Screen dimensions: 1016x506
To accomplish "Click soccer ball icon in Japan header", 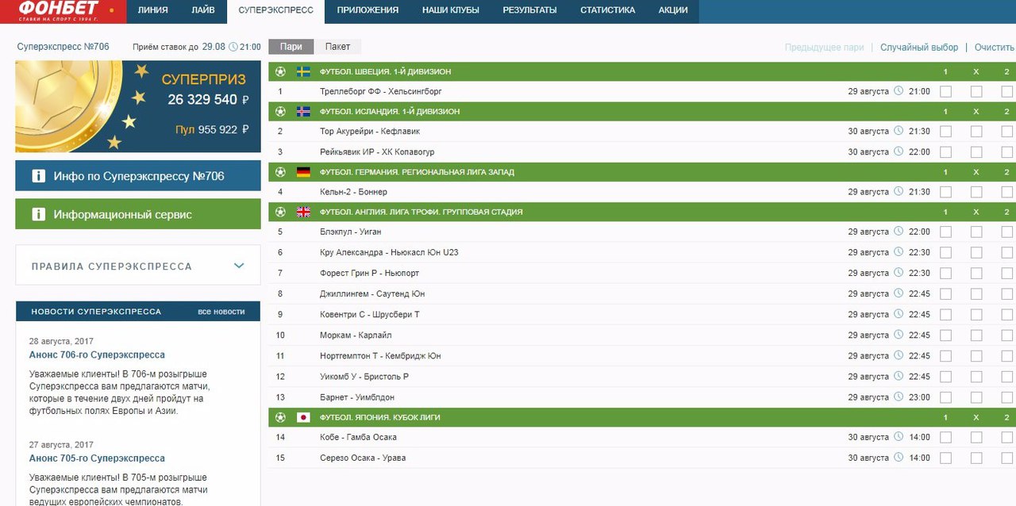I will 280,417.
